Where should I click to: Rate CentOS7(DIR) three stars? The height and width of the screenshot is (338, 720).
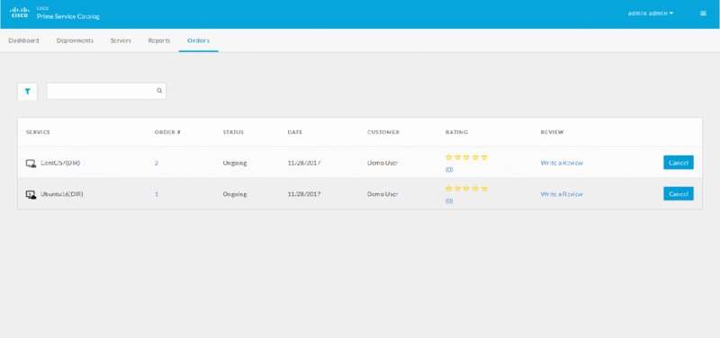click(466, 156)
